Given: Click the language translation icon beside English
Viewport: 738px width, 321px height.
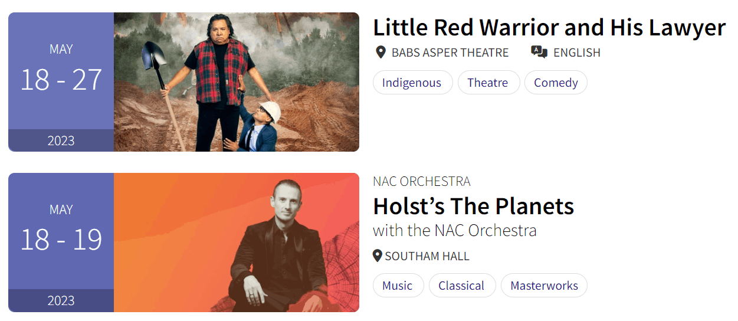Looking at the screenshot, I should (x=539, y=52).
